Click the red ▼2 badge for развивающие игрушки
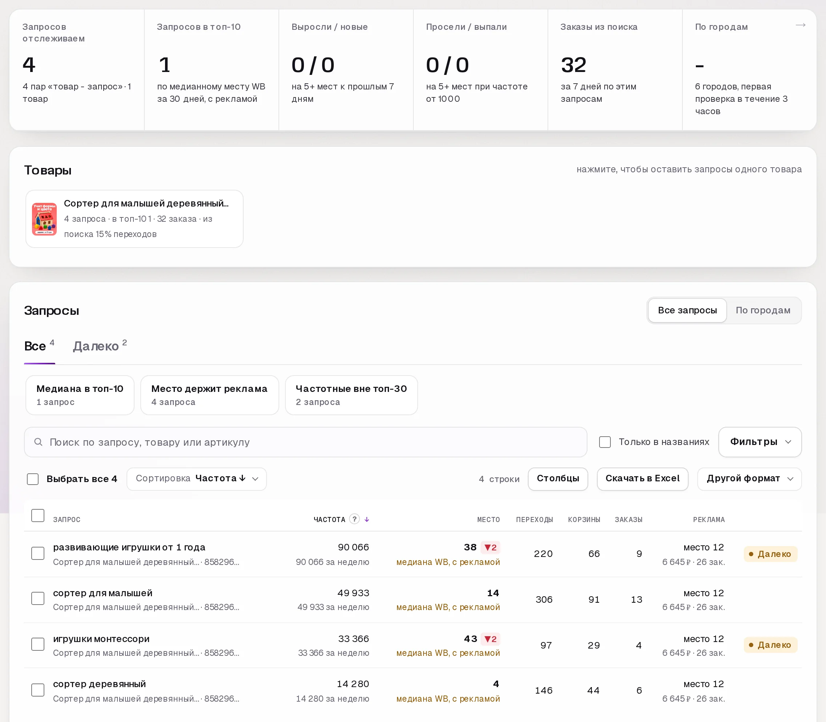The image size is (826, 722). (x=490, y=547)
